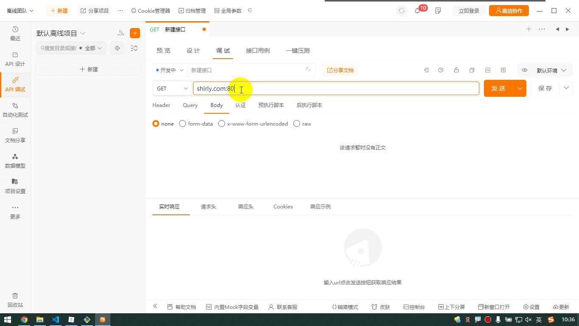
Task: Click the notification bell icon
Action: (417, 11)
